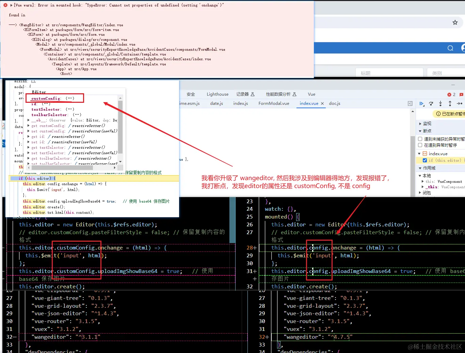This screenshot has width=465, height=353.
Task: Click the DevTools minimize dash icon
Action: point(453,85)
